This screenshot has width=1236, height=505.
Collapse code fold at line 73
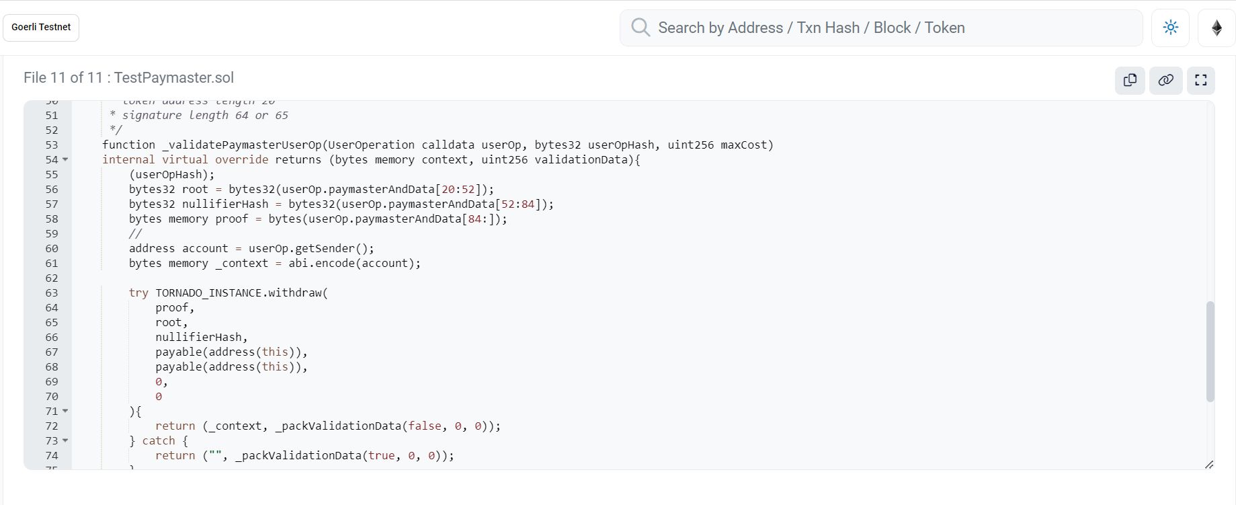65,440
